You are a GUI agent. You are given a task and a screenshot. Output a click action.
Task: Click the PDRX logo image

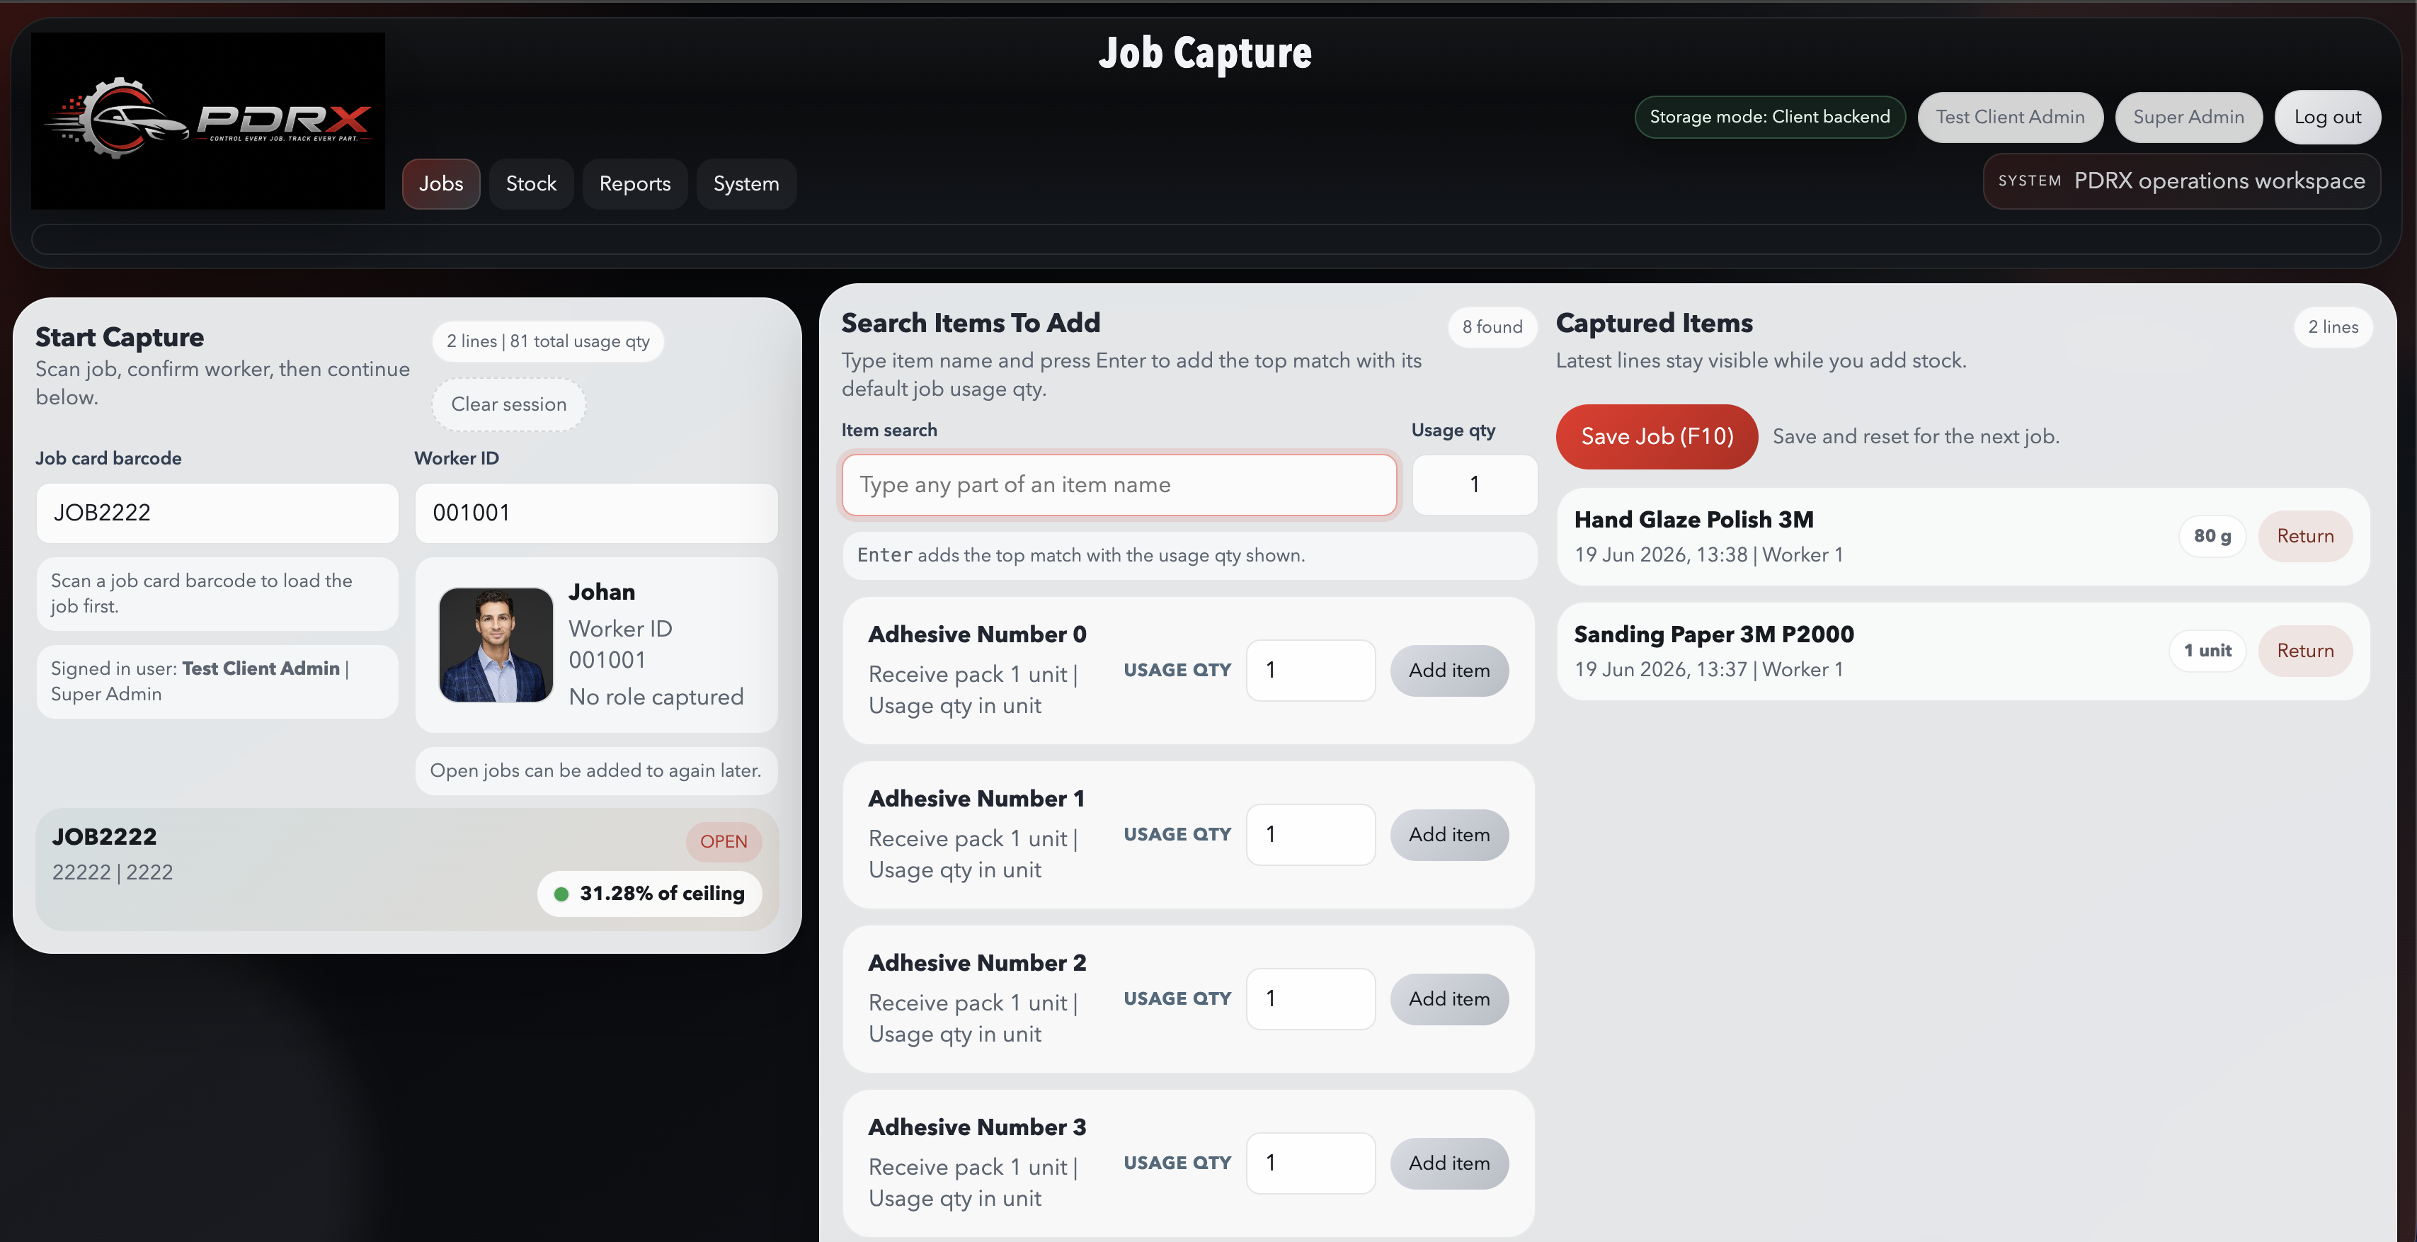coord(207,121)
